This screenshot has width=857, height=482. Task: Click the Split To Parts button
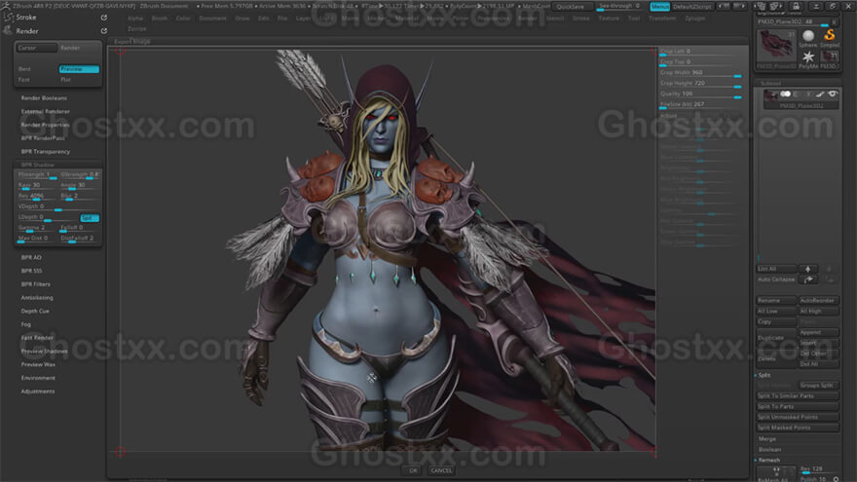point(798,407)
